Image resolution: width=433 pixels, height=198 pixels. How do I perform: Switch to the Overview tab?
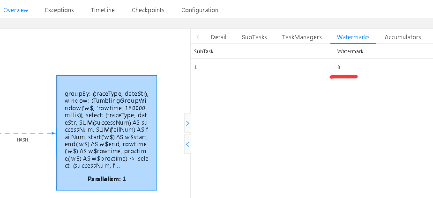pyautogui.click(x=15, y=10)
